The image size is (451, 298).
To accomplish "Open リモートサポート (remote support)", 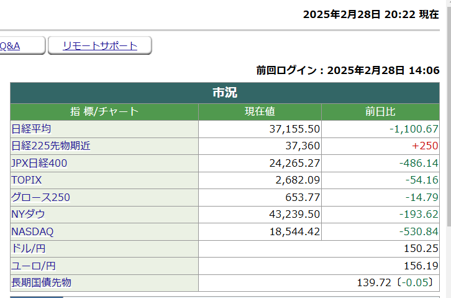I will click(x=99, y=45).
